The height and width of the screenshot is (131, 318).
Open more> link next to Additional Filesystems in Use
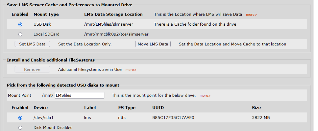pos(131,70)
